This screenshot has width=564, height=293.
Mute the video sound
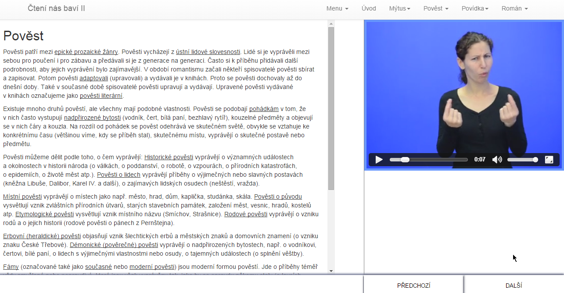click(497, 160)
